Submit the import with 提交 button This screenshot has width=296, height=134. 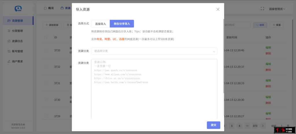coord(214,125)
